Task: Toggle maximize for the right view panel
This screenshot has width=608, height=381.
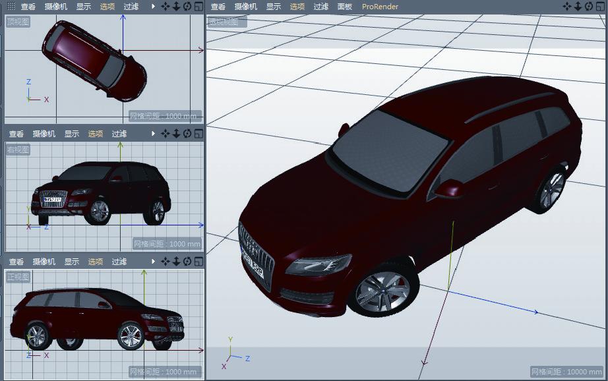Action: (198, 134)
